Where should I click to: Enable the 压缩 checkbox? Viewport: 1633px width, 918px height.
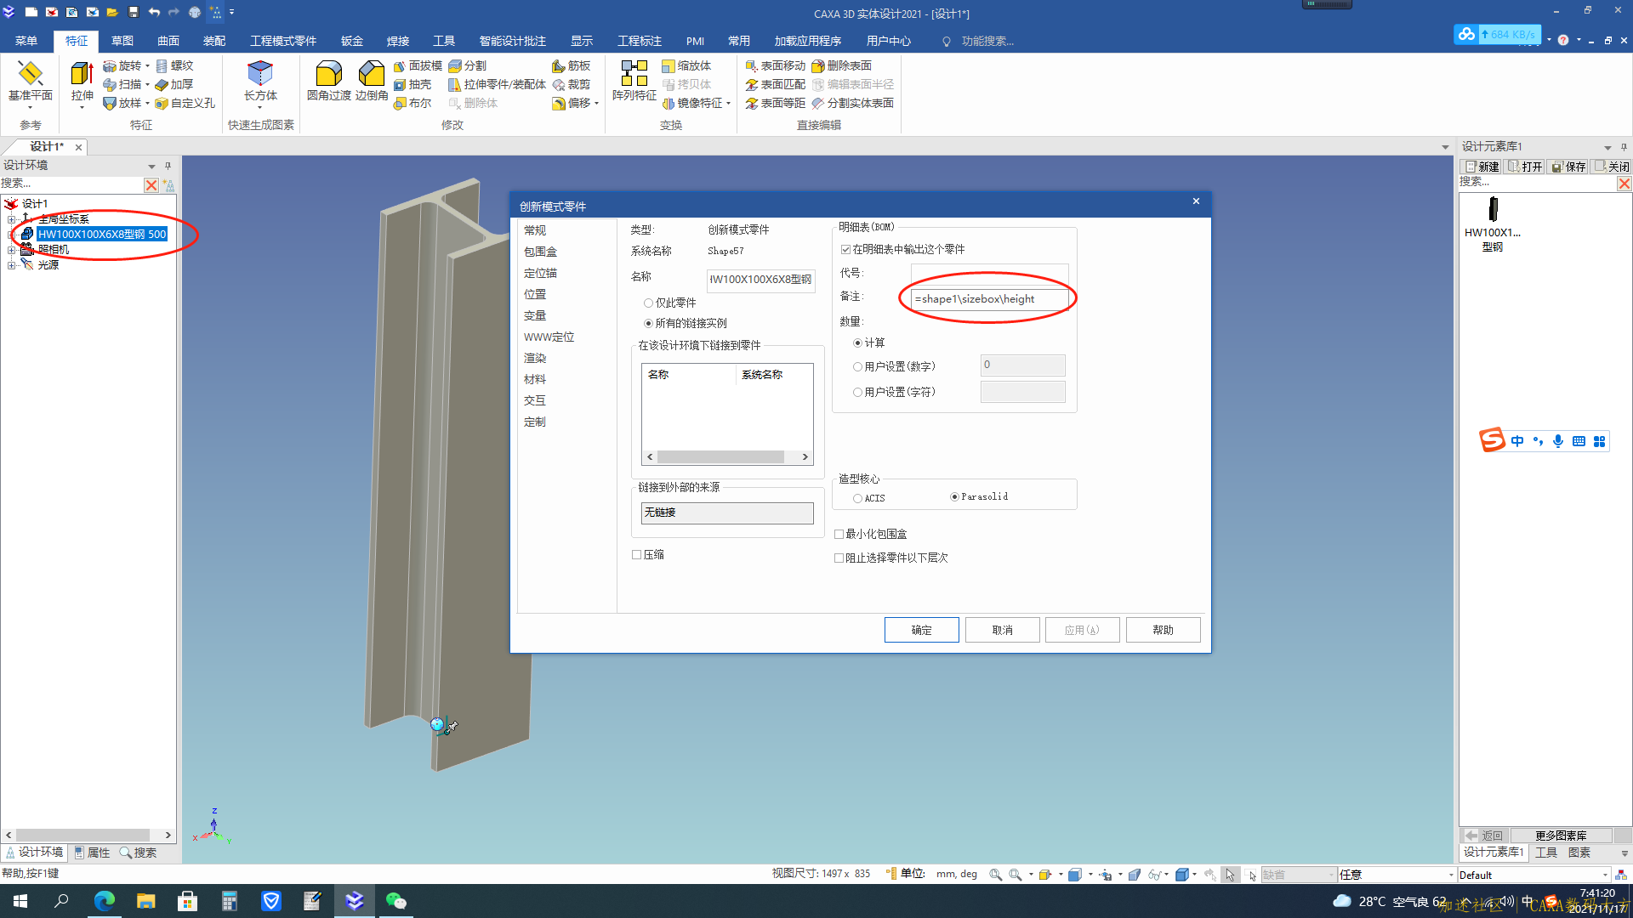point(636,554)
